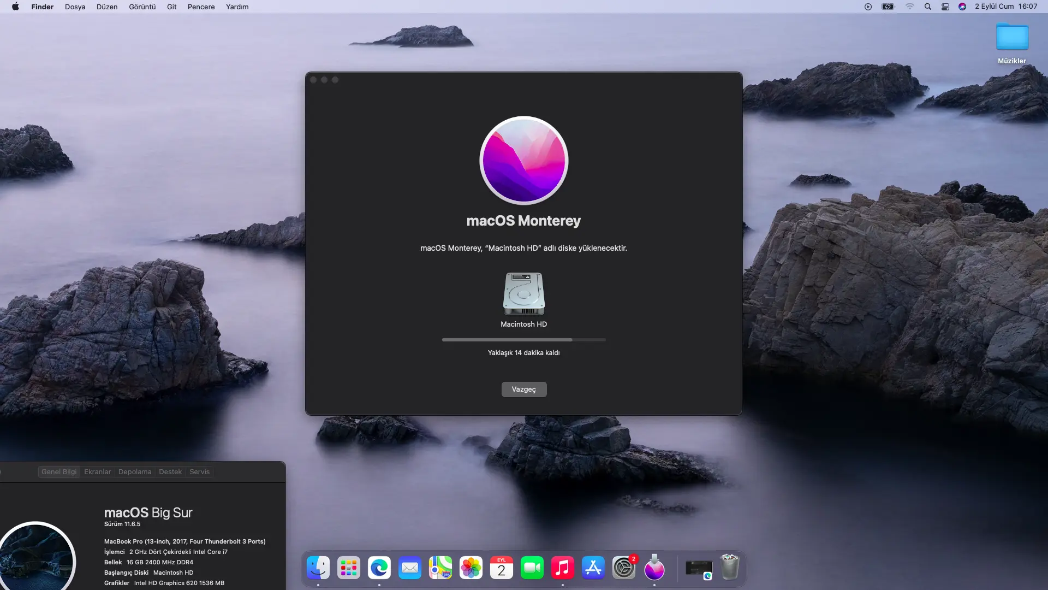Click the 'Sürüm 11.6.5' version text
The height and width of the screenshot is (590, 1048).
(122, 524)
